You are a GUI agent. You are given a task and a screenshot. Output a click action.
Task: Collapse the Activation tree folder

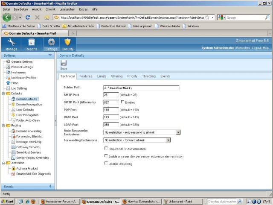(x=3, y=163)
